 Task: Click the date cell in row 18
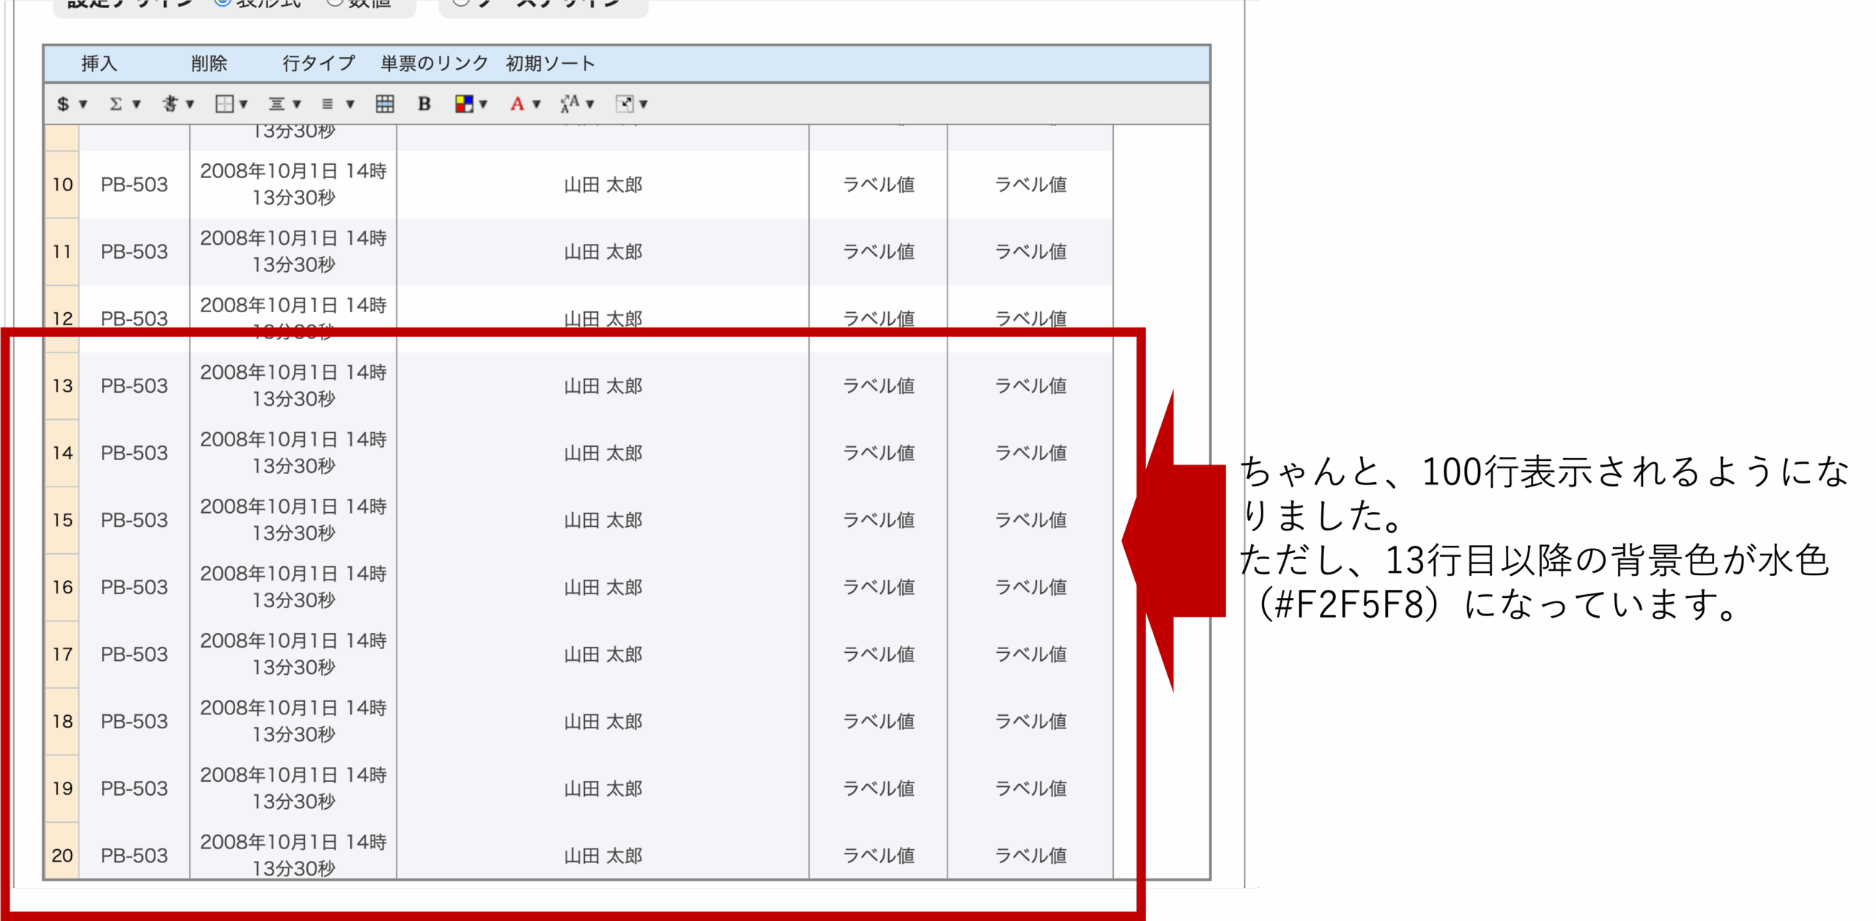293,722
